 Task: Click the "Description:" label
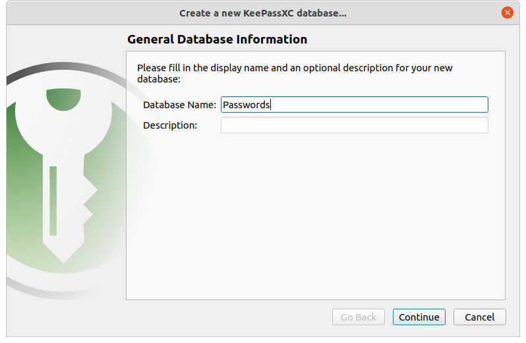(170, 125)
